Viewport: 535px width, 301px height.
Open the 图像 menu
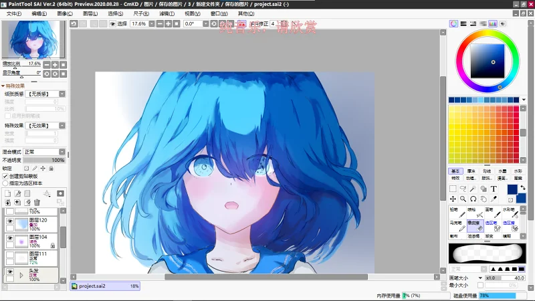65,13
